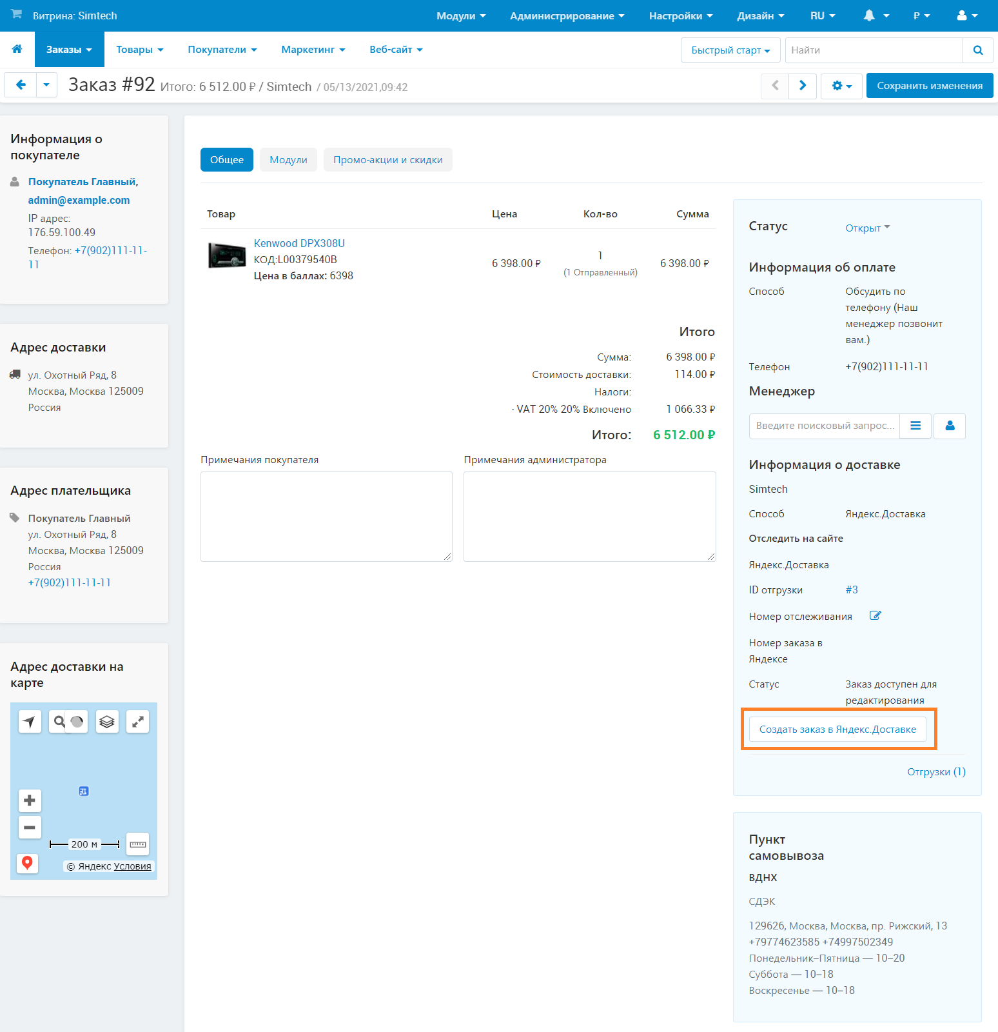Click the edit tracking number icon
This screenshot has width=998, height=1032.
point(875,616)
